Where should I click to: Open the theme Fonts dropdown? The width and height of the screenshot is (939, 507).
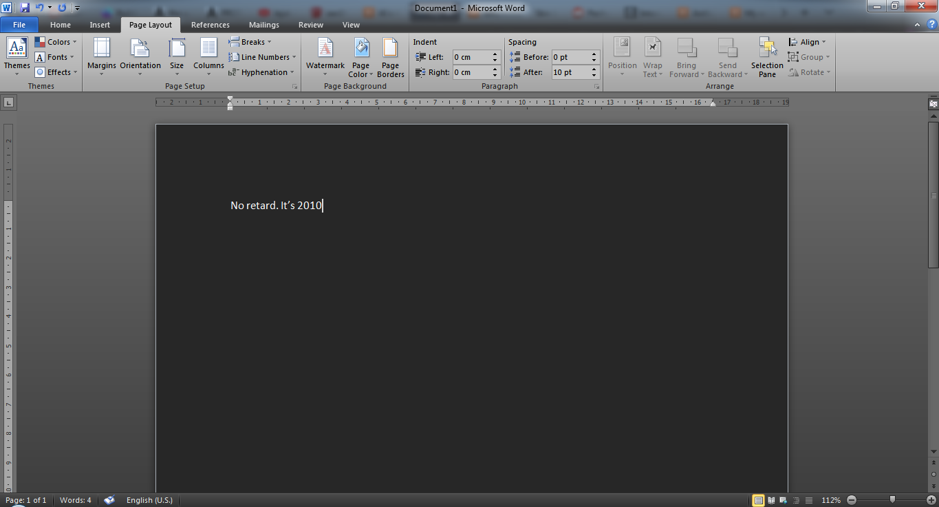54,57
